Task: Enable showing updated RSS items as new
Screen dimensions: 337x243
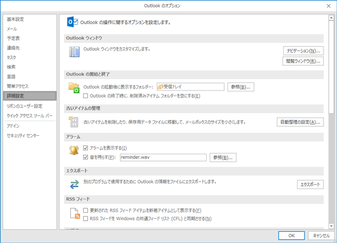Action: (85, 210)
